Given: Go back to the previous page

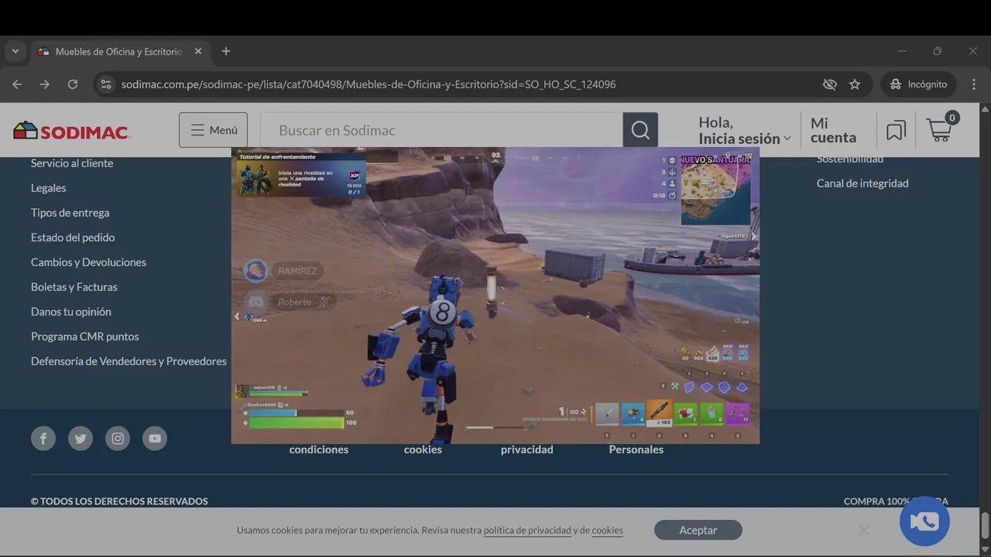Looking at the screenshot, I should pos(17,84).
